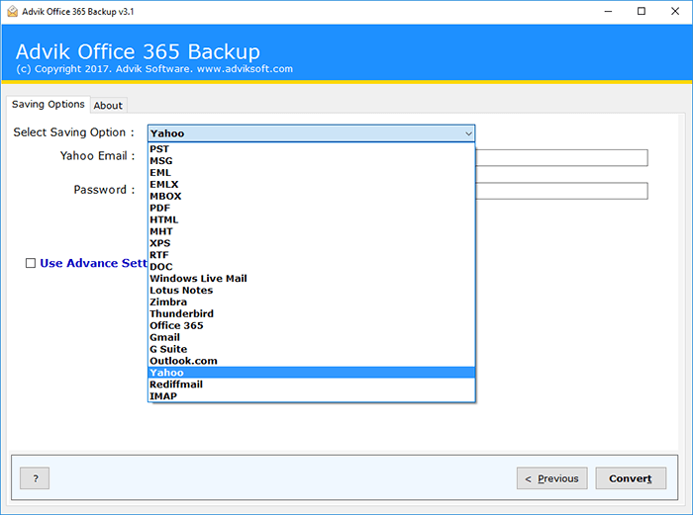Image resolution: width=693 pixels, height=515 pixels.
Task: Click the Advik app icon in the title bar
Action: click(12, 12)
